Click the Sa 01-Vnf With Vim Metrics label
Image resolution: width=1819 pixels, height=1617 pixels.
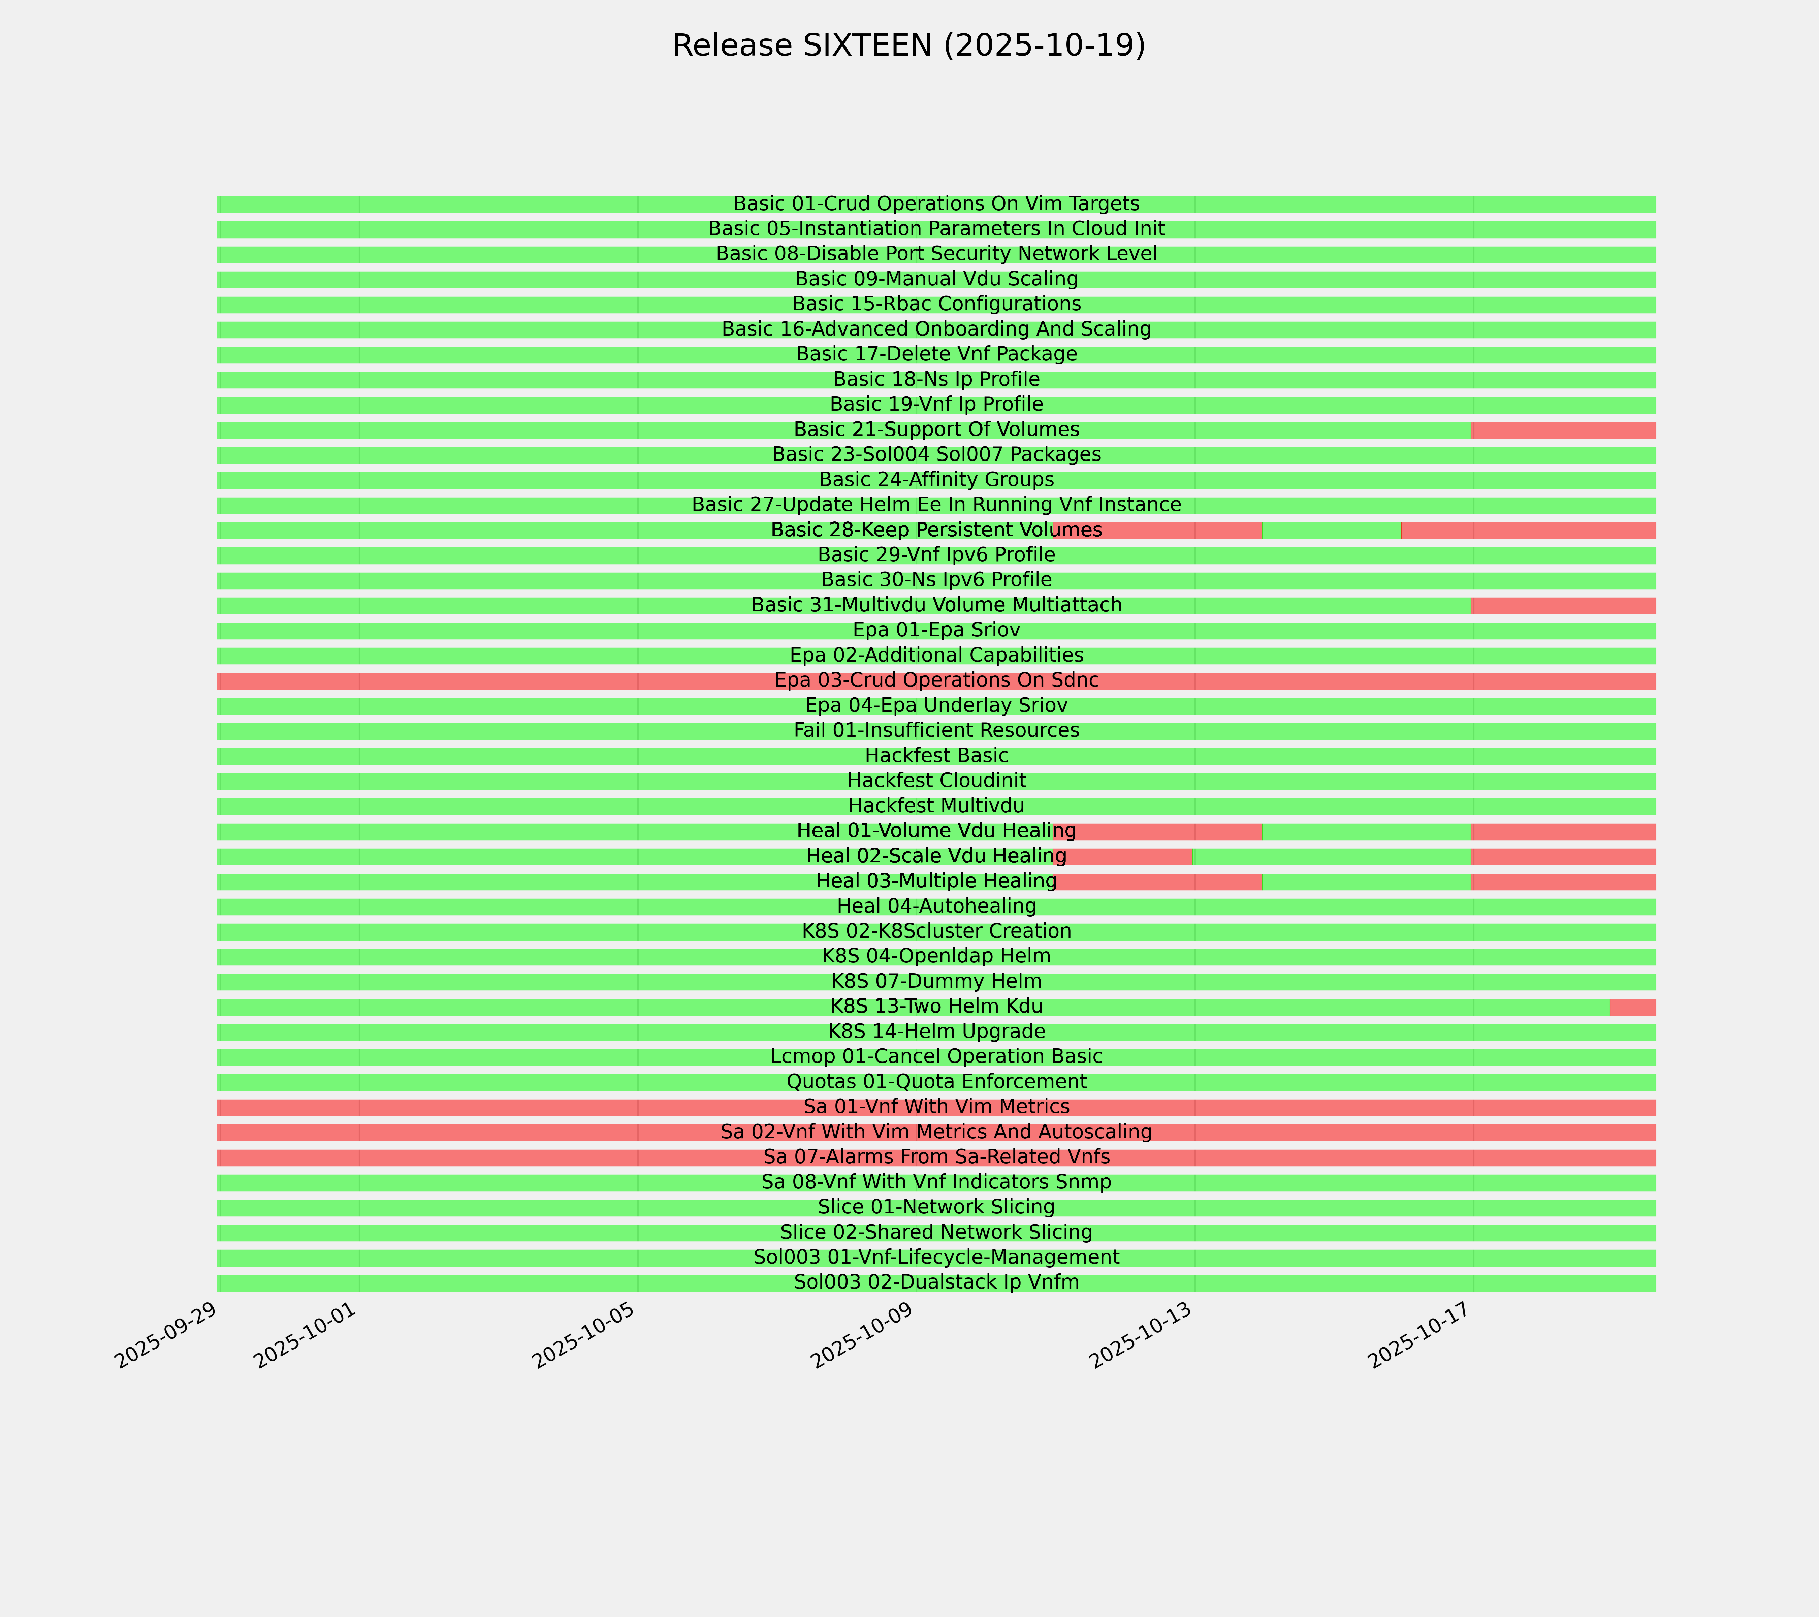[x=936, y=1107]
